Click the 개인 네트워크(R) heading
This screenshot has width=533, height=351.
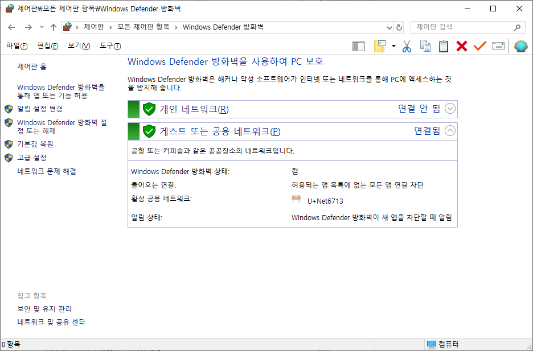(194, 109)
